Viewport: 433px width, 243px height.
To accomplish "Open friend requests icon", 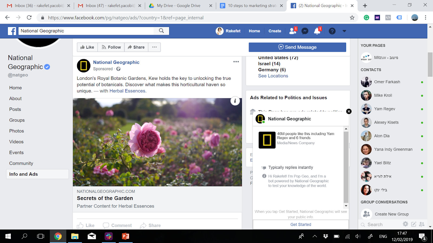I will [293, 31].
